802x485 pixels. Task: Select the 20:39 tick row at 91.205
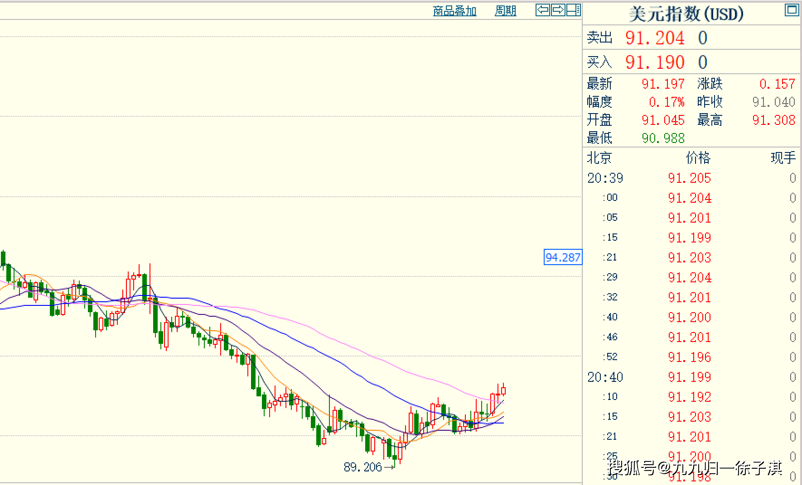[x=689, y=178]
